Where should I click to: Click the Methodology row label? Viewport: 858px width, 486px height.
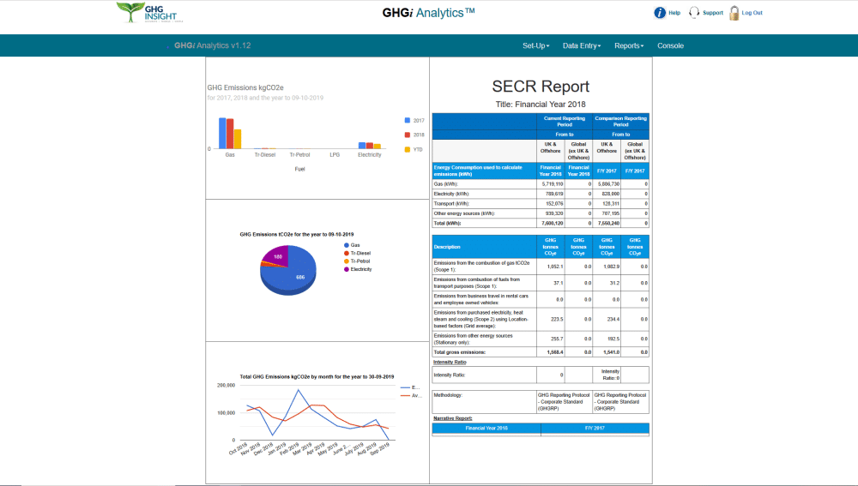pos(448,394)
